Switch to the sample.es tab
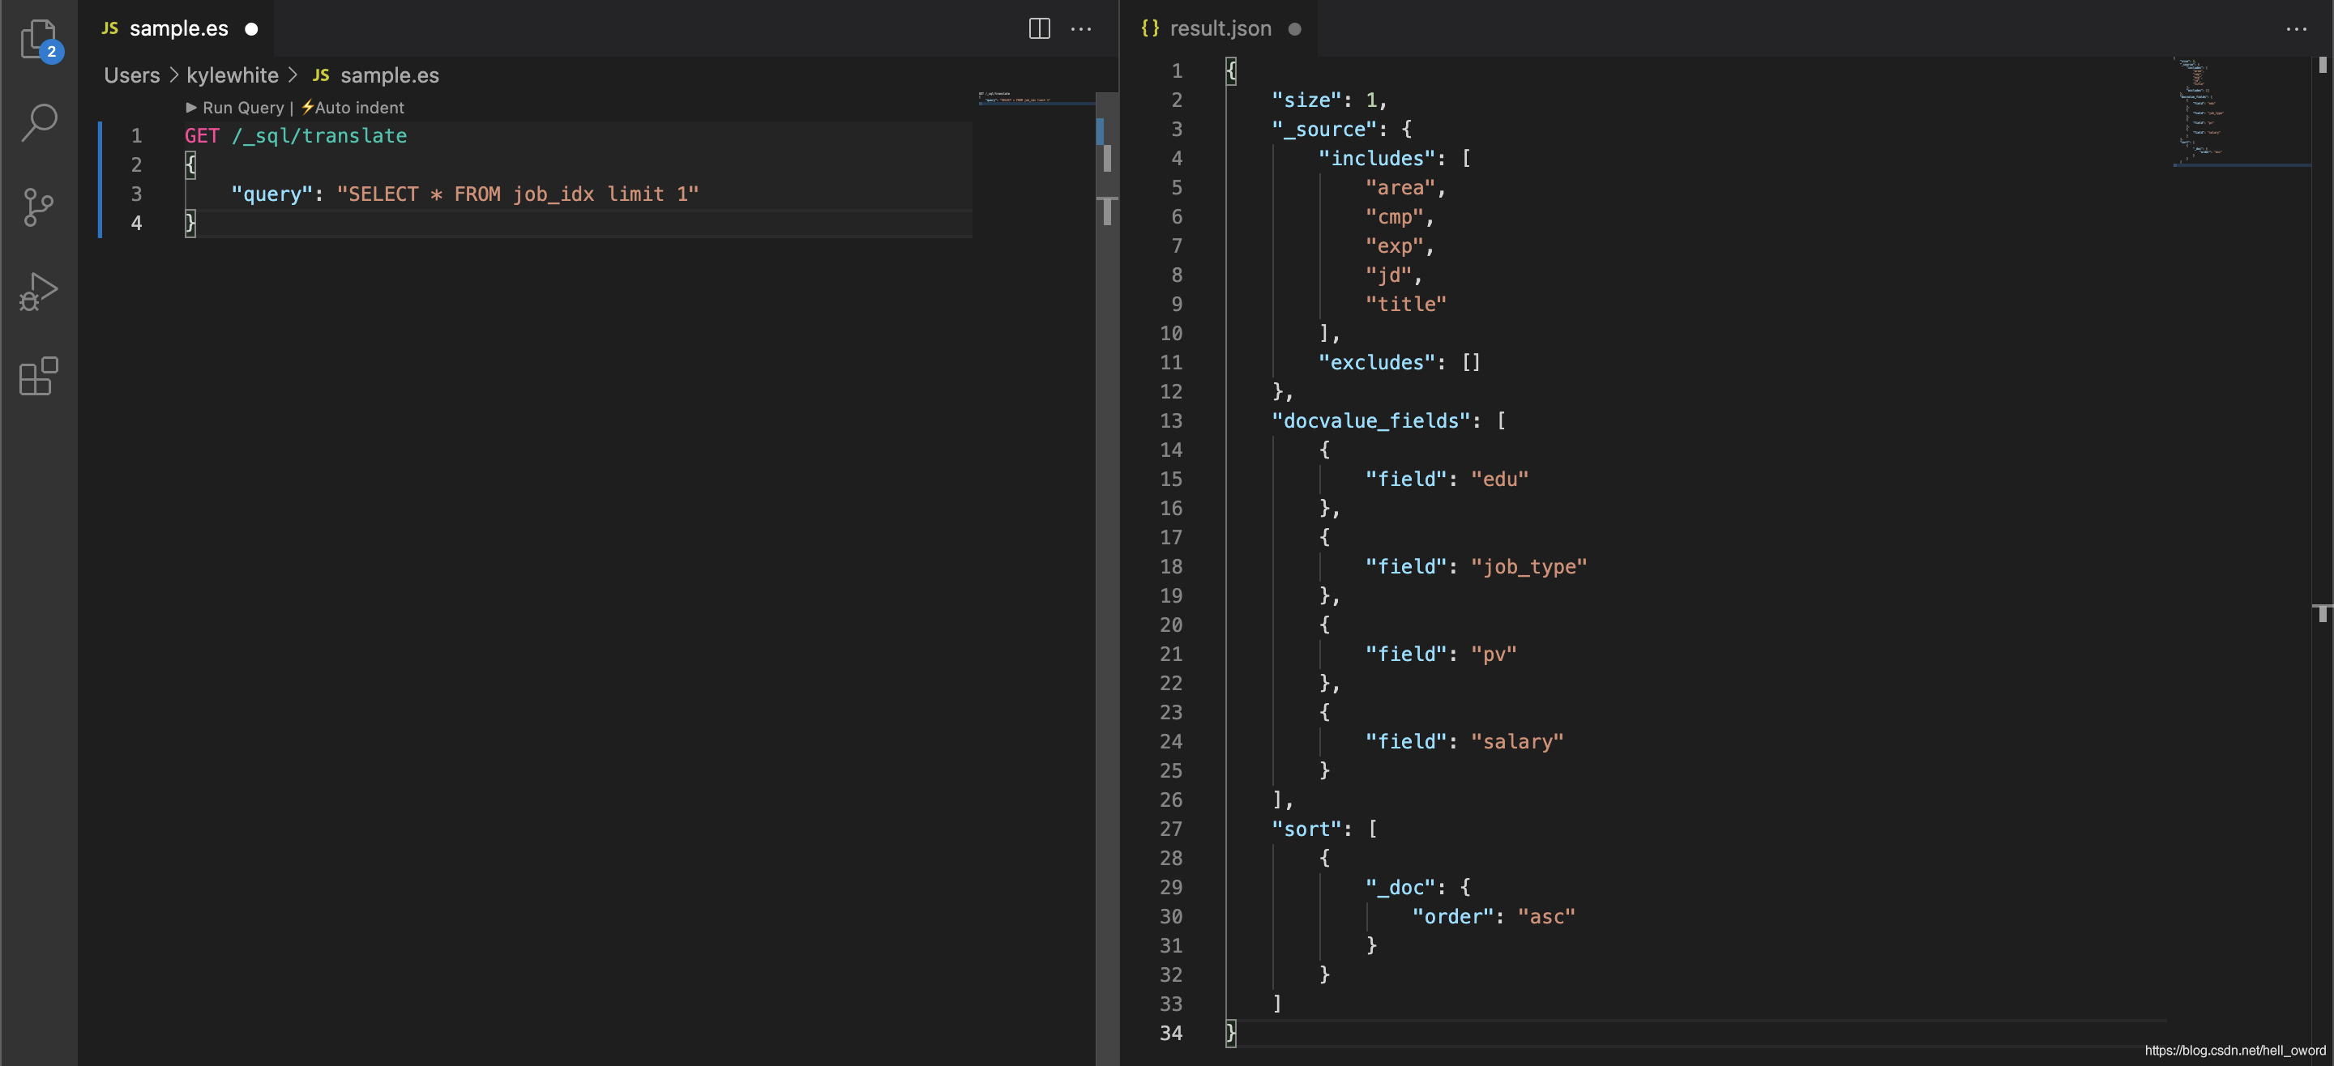The image size is (2334, 1066). click(x=178, y=28)
